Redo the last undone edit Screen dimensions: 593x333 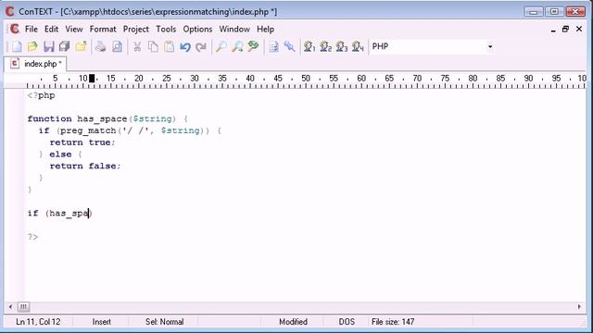click(201, 46)
